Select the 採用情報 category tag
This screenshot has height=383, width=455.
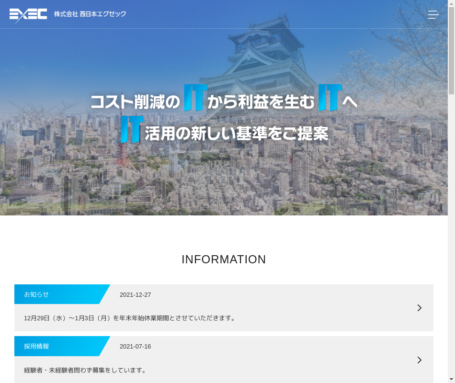point(37,346)
